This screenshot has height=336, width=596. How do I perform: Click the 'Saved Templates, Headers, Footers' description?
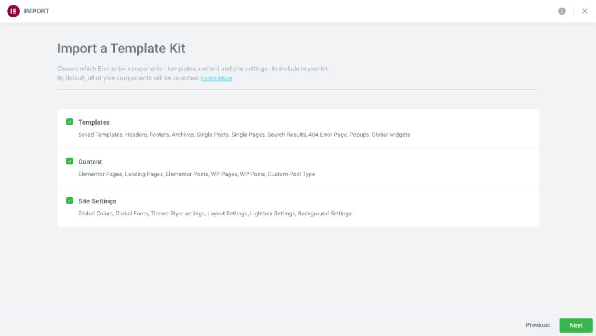244,135
